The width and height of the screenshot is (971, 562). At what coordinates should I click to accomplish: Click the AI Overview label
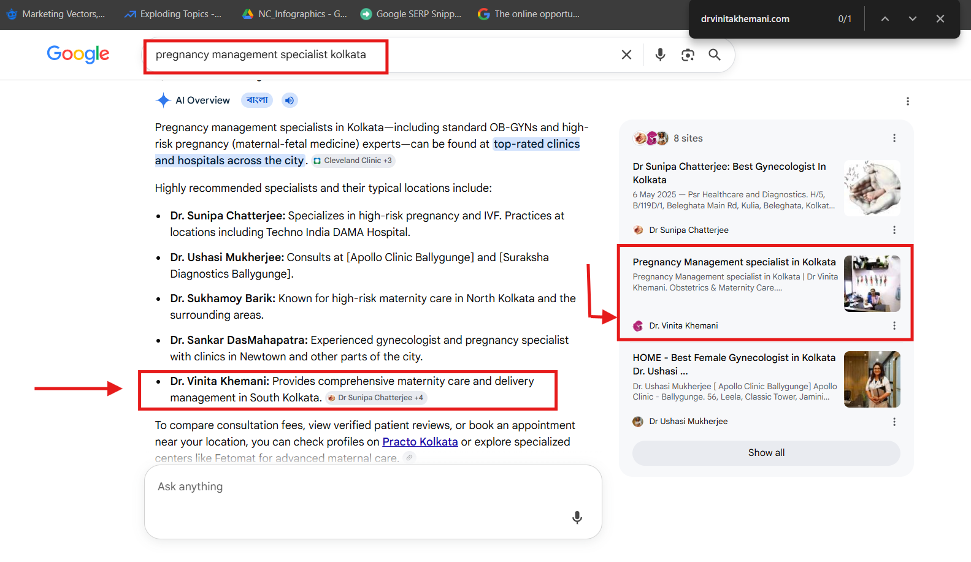point(202,101)
